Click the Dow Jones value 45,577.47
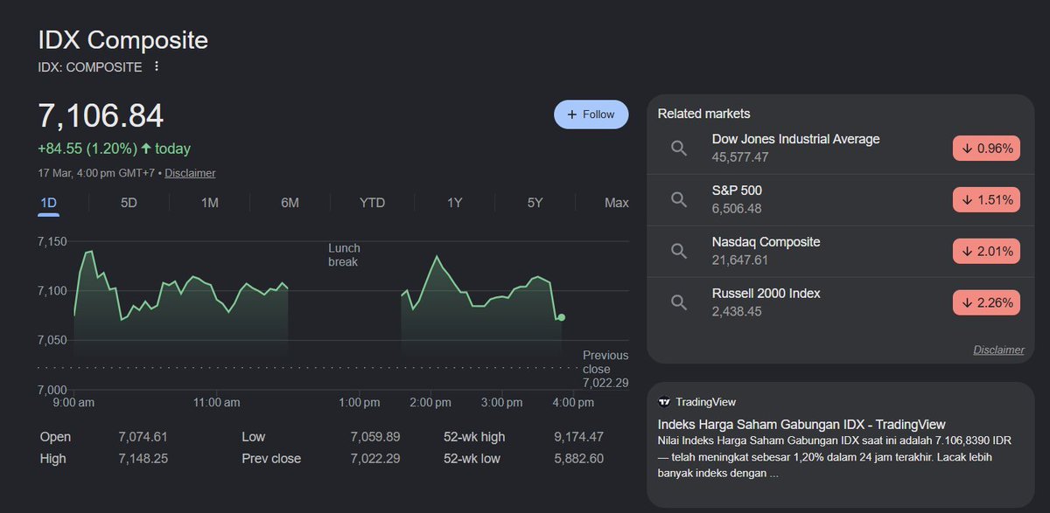The width and height of the screenshot is (1050, 513). tap(740, 157)
